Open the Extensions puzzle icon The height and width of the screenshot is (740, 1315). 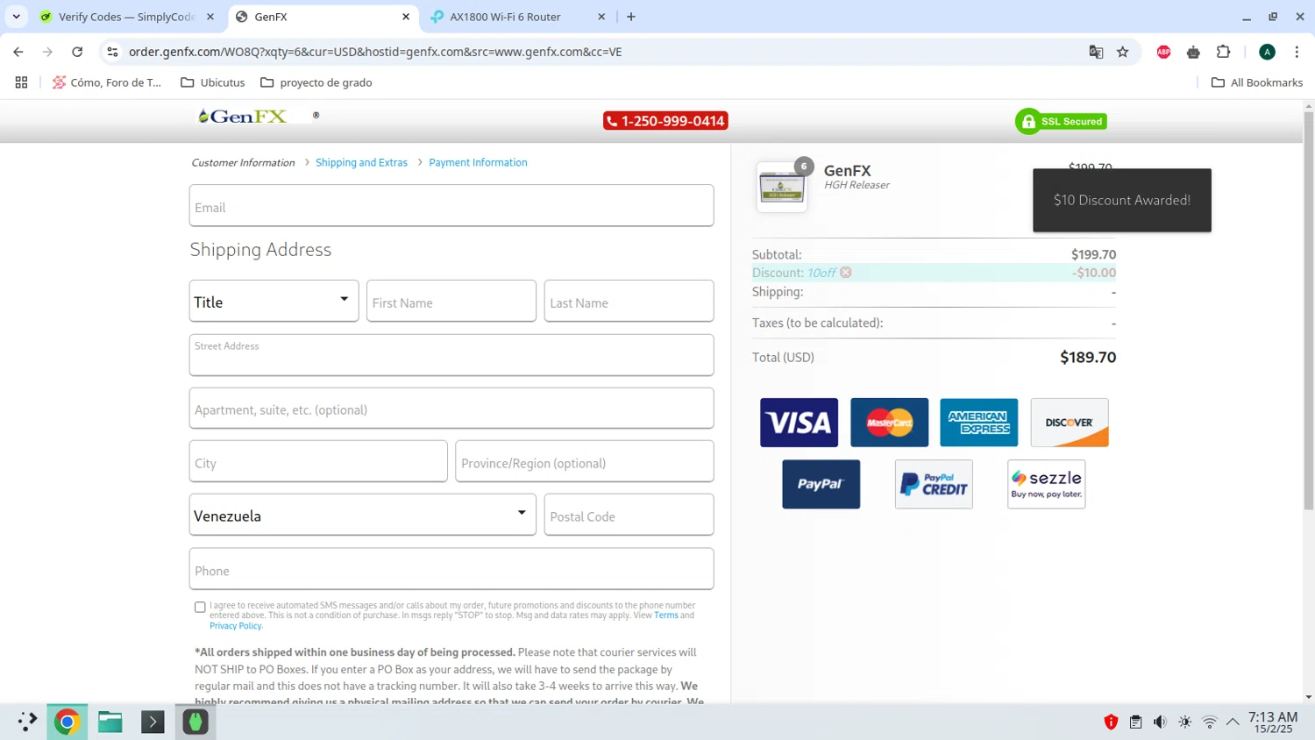coord(1224,52)
